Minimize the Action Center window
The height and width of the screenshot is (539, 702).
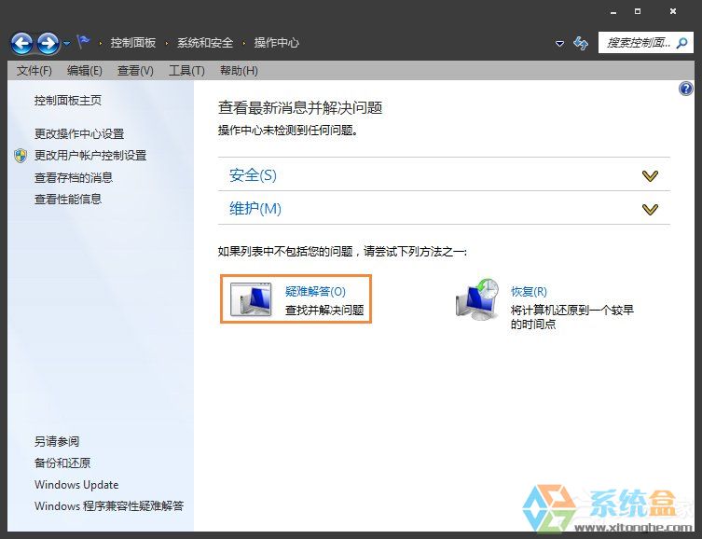pyautogui.click(x=613, y=12)
